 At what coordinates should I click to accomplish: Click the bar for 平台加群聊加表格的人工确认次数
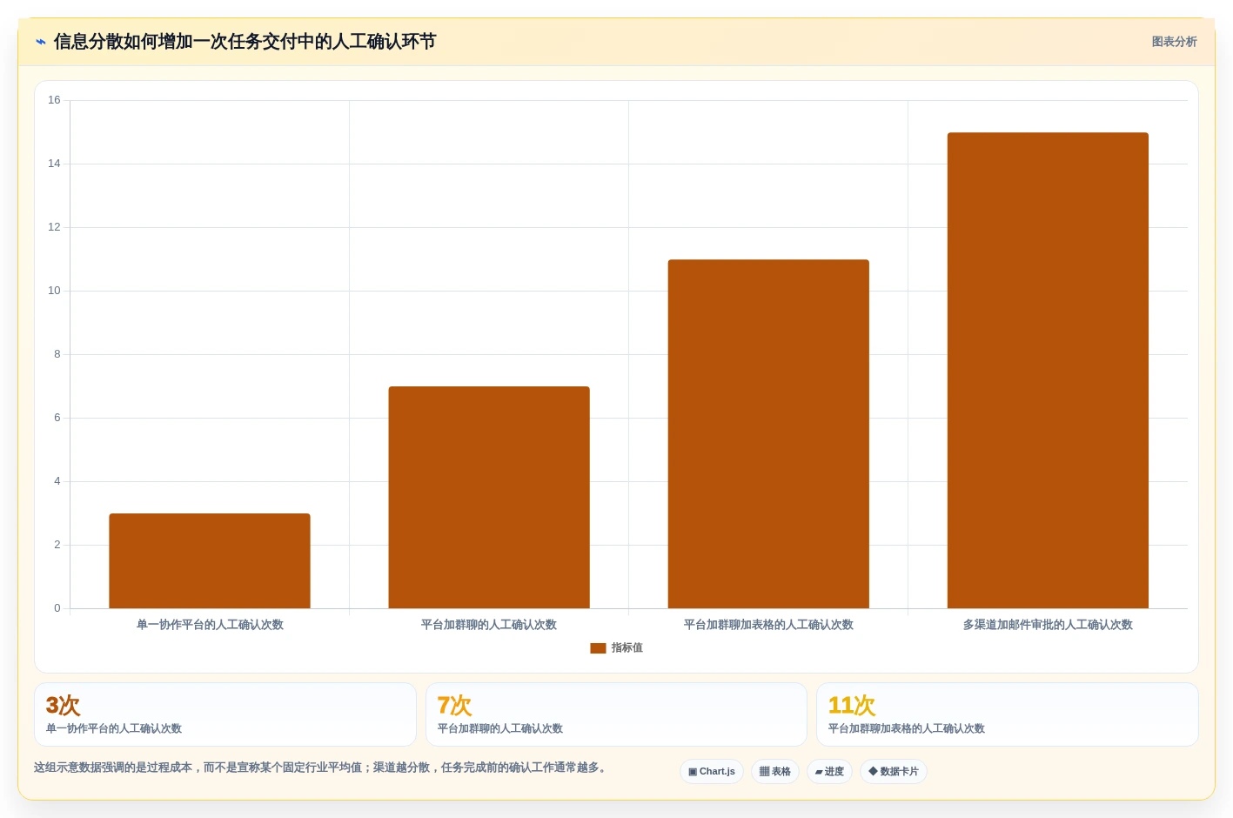(768, 434)
